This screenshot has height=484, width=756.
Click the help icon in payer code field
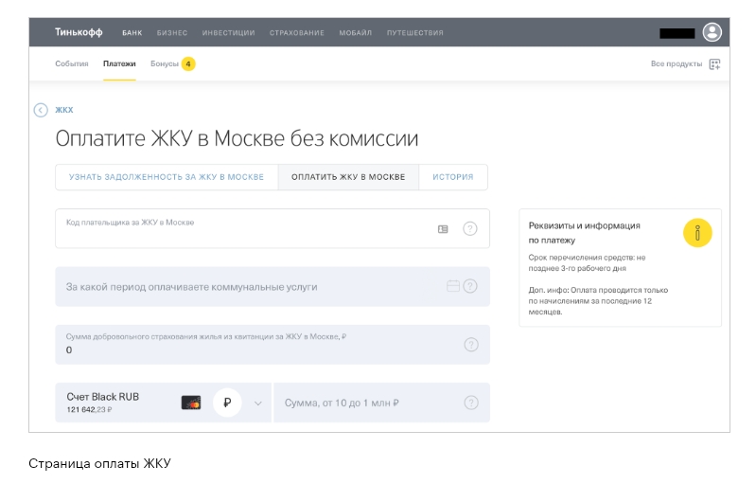(x=470, y=228)
